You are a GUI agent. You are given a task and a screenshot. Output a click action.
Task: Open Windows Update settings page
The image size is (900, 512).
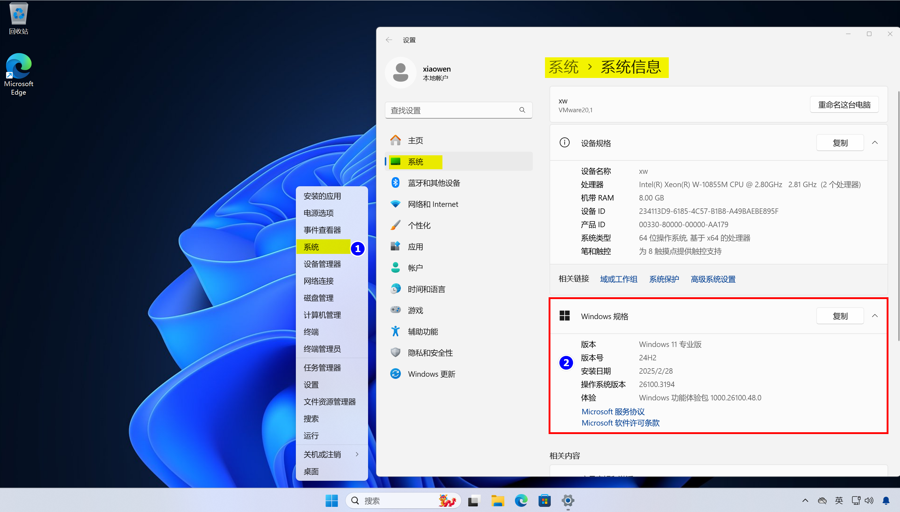[431, 374]
